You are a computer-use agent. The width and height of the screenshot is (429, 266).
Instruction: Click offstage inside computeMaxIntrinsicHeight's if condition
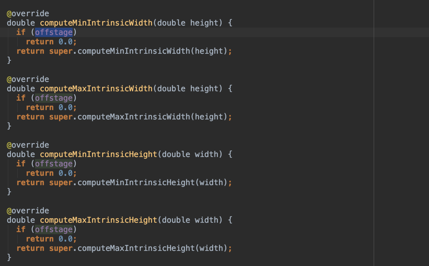(54, 229)
